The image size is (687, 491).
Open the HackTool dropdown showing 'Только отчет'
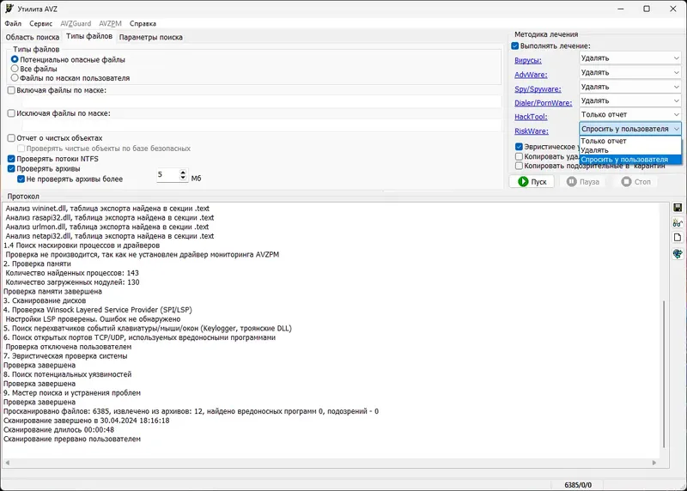pos(630,114)
